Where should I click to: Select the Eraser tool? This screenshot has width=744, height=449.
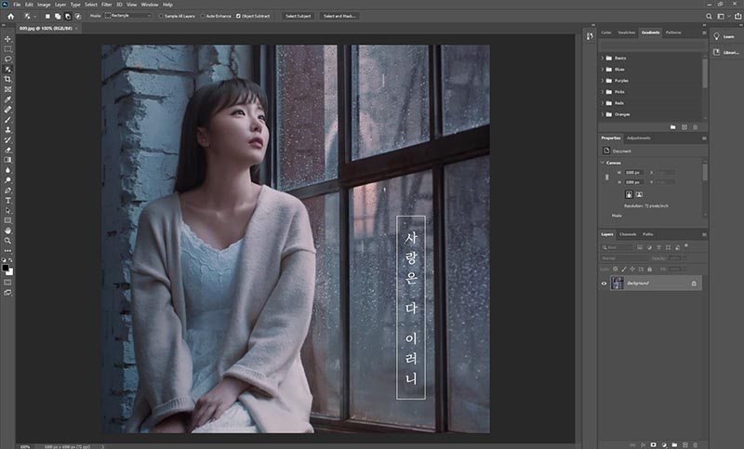[7, 150]
